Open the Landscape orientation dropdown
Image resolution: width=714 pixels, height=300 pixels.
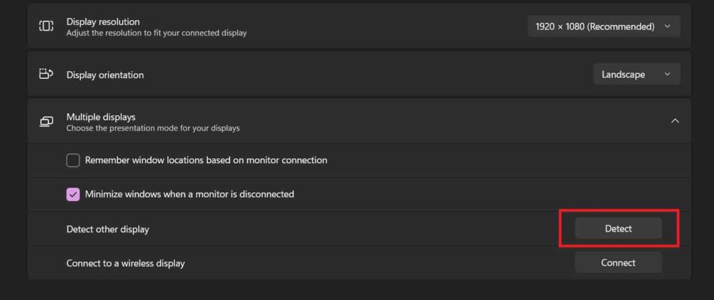pos(637,75)
